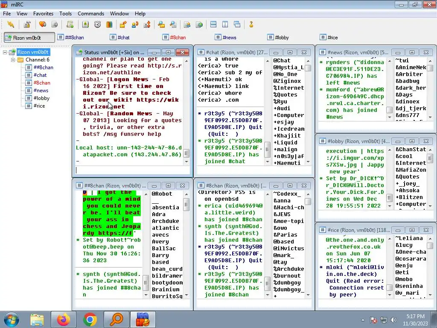Open the URLs List toolbar icon
The width and height of the screenshot is (437, 328).
coord(199,24)
